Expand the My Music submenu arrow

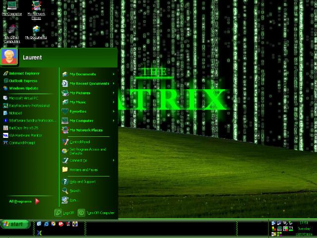[113, 102]
